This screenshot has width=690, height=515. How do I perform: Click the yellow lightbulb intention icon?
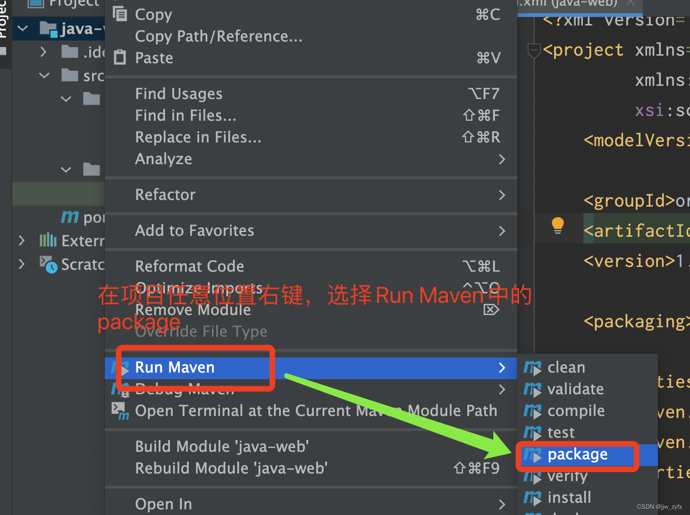click(558, 225)
